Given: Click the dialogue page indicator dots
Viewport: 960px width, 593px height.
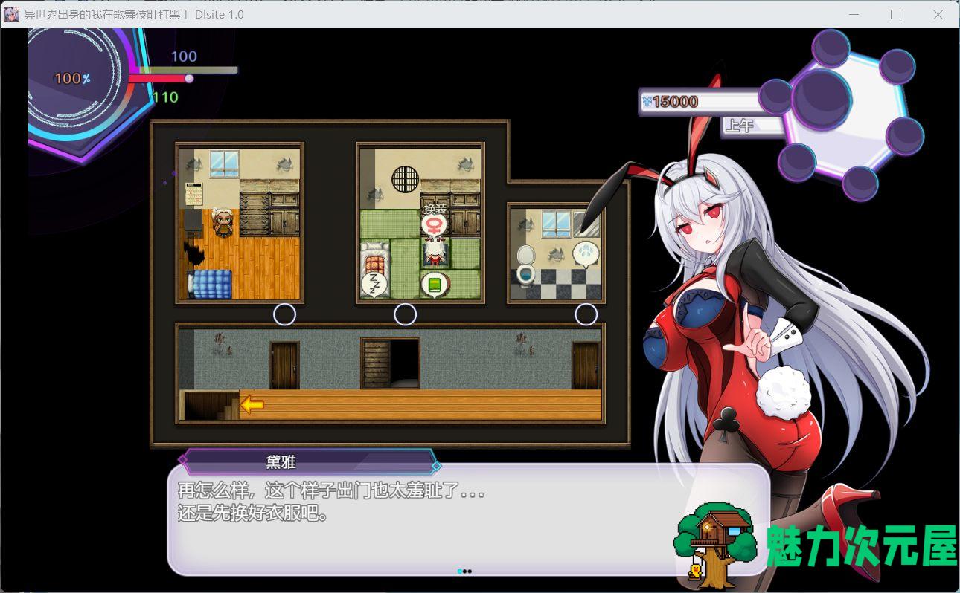Looking at the screenshot, I should 464,571.
